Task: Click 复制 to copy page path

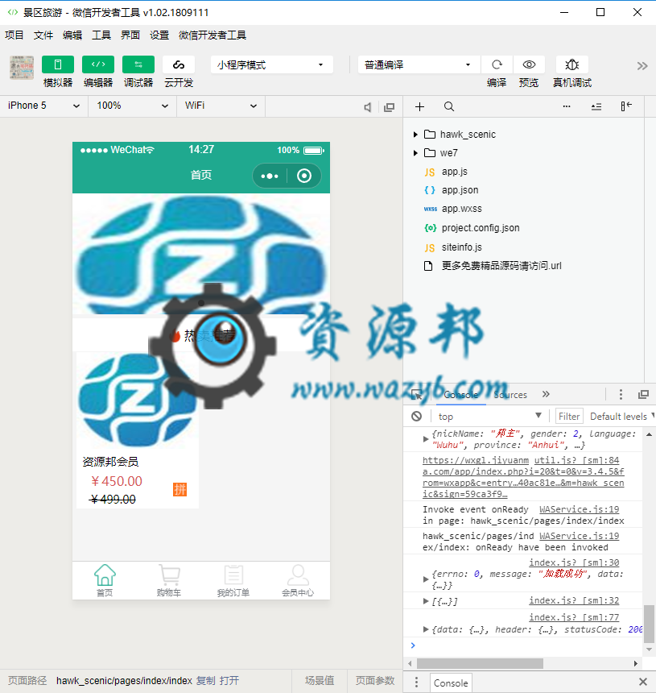Action: pyautogui.click(x=206, y=681)
